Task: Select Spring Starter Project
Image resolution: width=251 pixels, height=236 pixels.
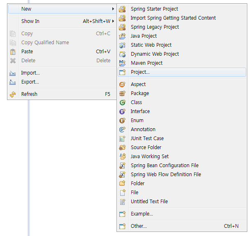Action: tap(182, 9)
